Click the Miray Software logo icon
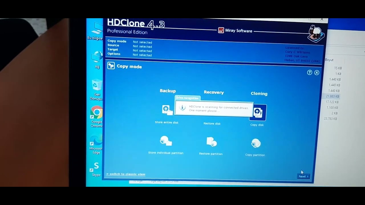Image resolution: width=365 pixels, height=205 pixels. pyautogui.click(x=221, y=30)
